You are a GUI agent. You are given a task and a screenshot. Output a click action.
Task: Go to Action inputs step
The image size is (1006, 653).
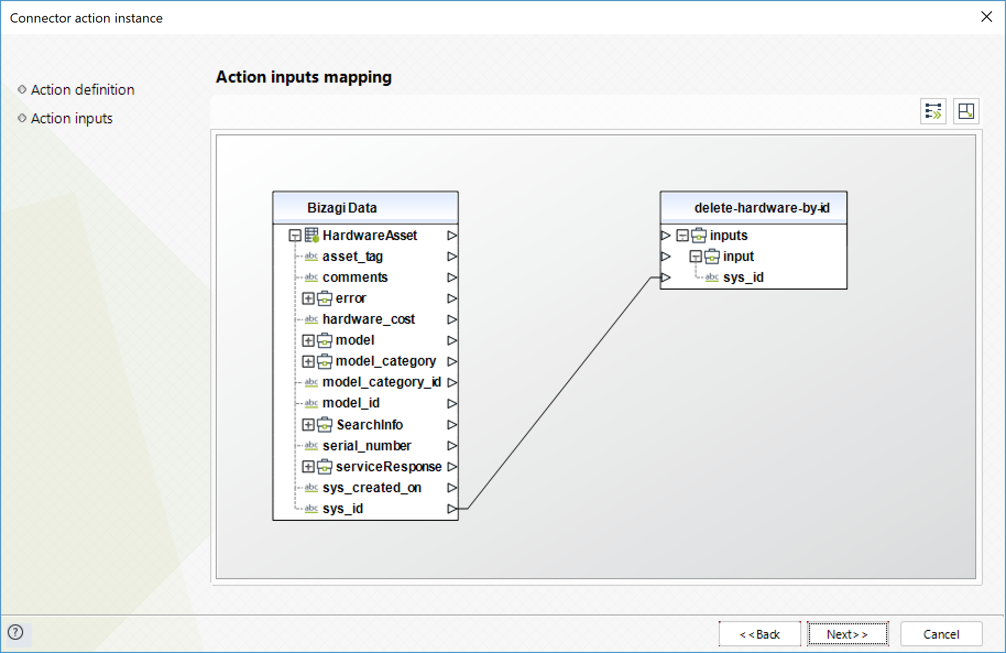(x=72, y=118)
